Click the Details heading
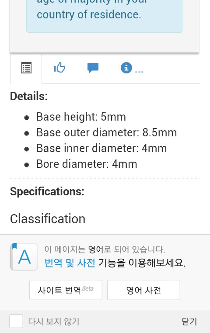 pos(29,96)
